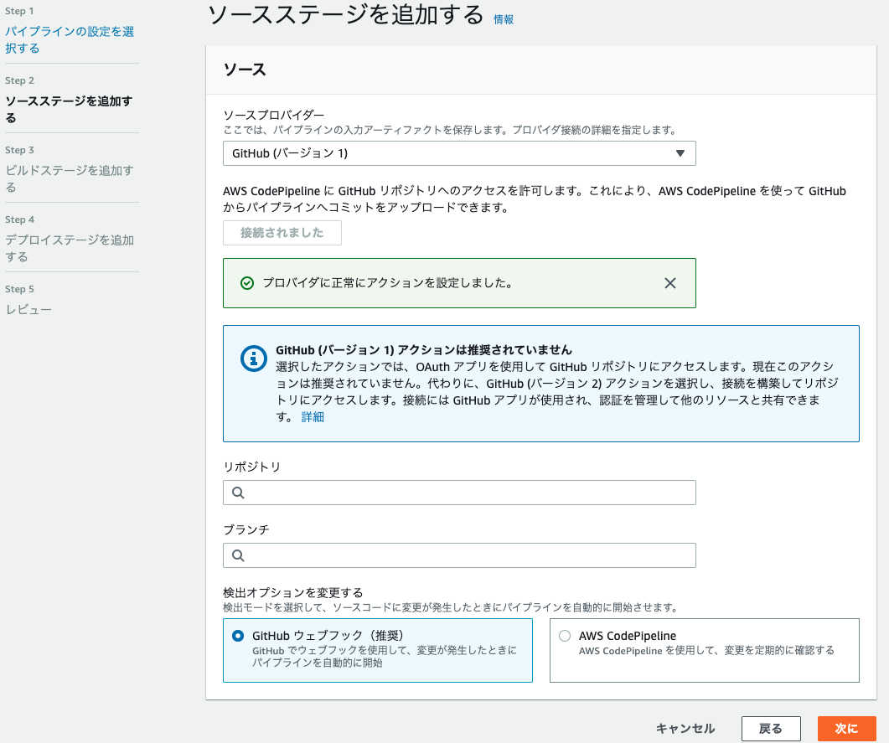
Task: Click the magnifier icon in the ブランチ field
Action: click(x=237, y=555)
